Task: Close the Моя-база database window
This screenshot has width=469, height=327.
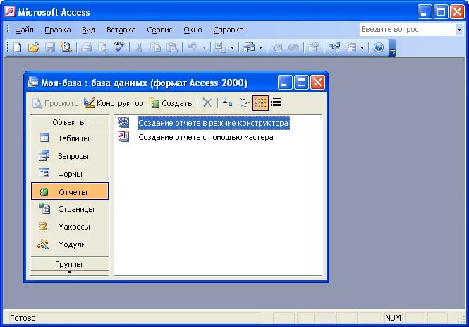Action: (317, 83)
